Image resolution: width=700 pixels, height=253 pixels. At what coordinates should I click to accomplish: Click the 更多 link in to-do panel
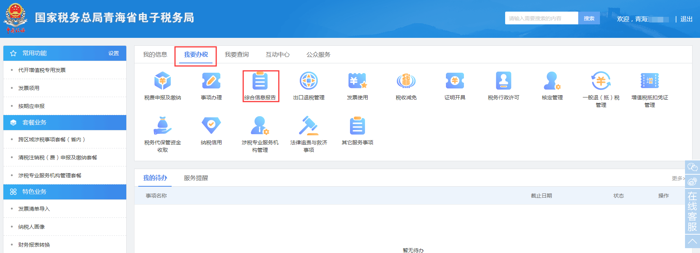pos(678,178)
